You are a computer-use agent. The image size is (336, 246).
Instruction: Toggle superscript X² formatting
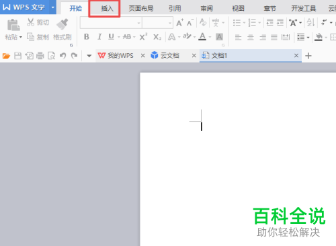pyautogui.click(x=143, y=36)
